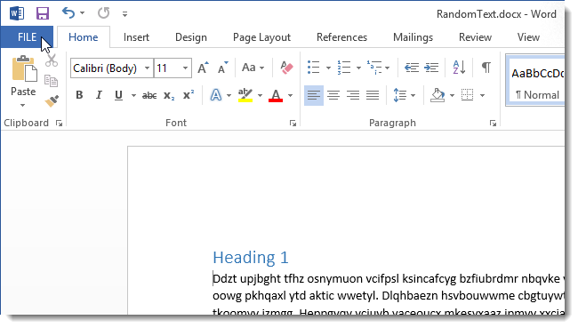This screenshot has width=578, height=328.
Task: Click the Clear All Formatting eraser icon
Action: [286, 68]
